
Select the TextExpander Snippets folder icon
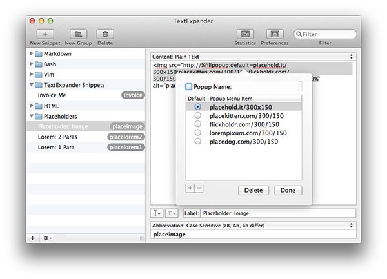click(x=38, y=85)
